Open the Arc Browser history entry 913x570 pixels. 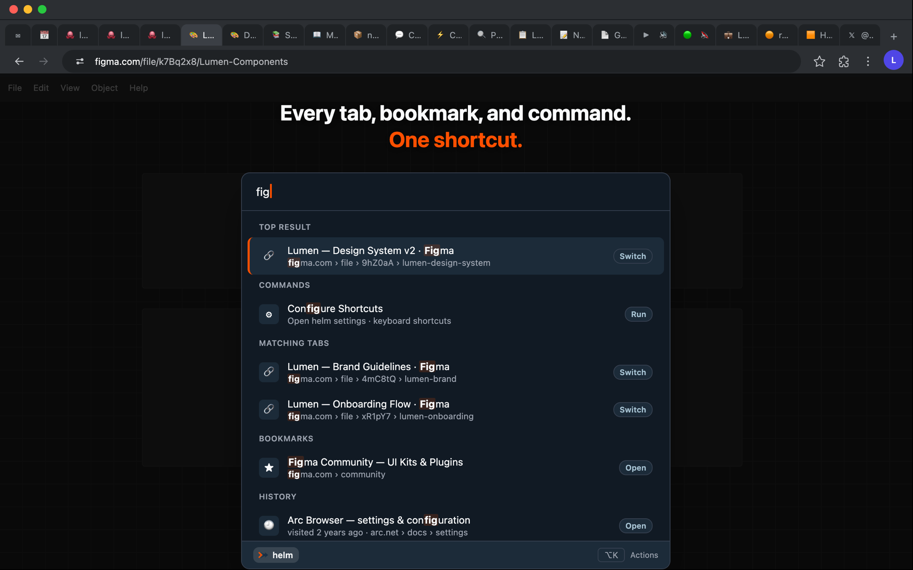(635, 526)
